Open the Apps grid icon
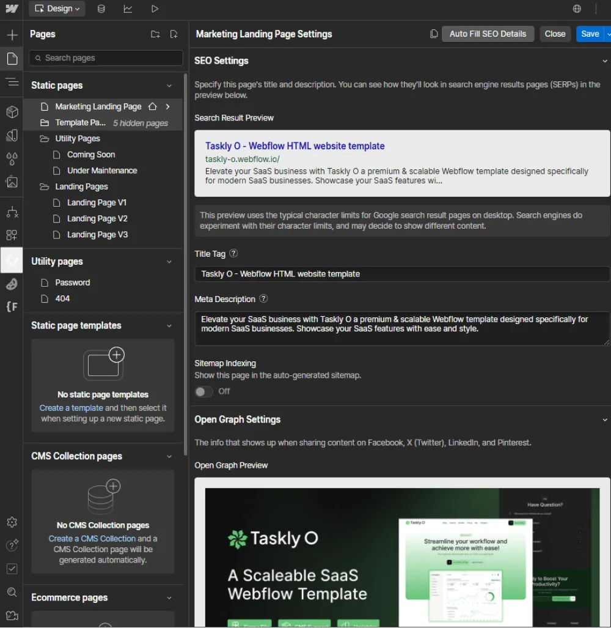611x628 pixels. coord(12,235)
